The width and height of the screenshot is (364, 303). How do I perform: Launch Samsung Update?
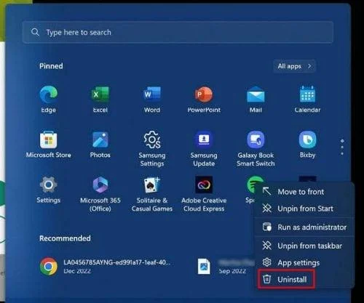(x=204, y=149)
